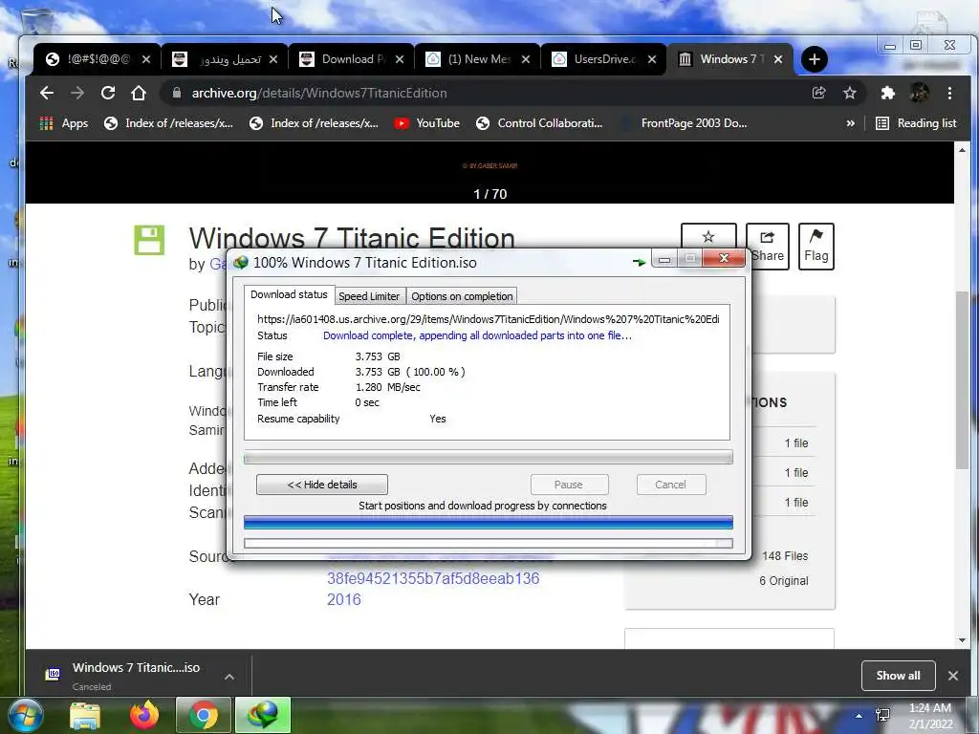The width and height of the screenshot is (979, 734).
Task: Launch Firefox from the taskbar
Action: [144, 715]
